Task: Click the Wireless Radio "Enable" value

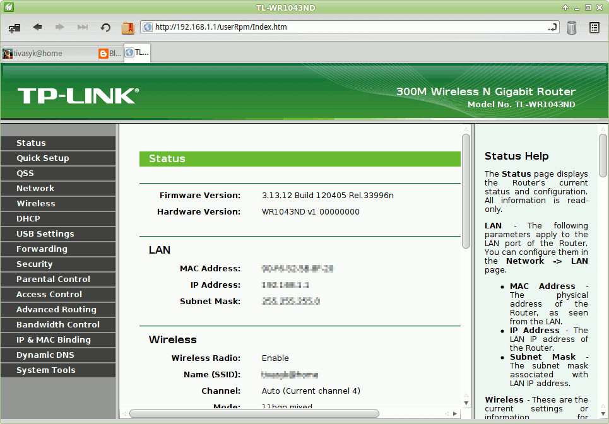Action: 275,358
